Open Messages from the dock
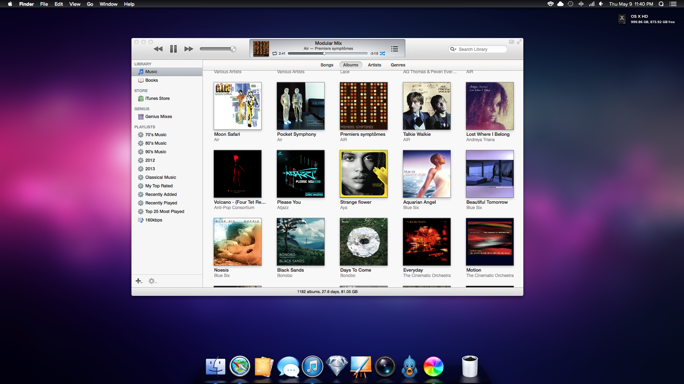Screen dimensions: 684x384 [288, 367]
